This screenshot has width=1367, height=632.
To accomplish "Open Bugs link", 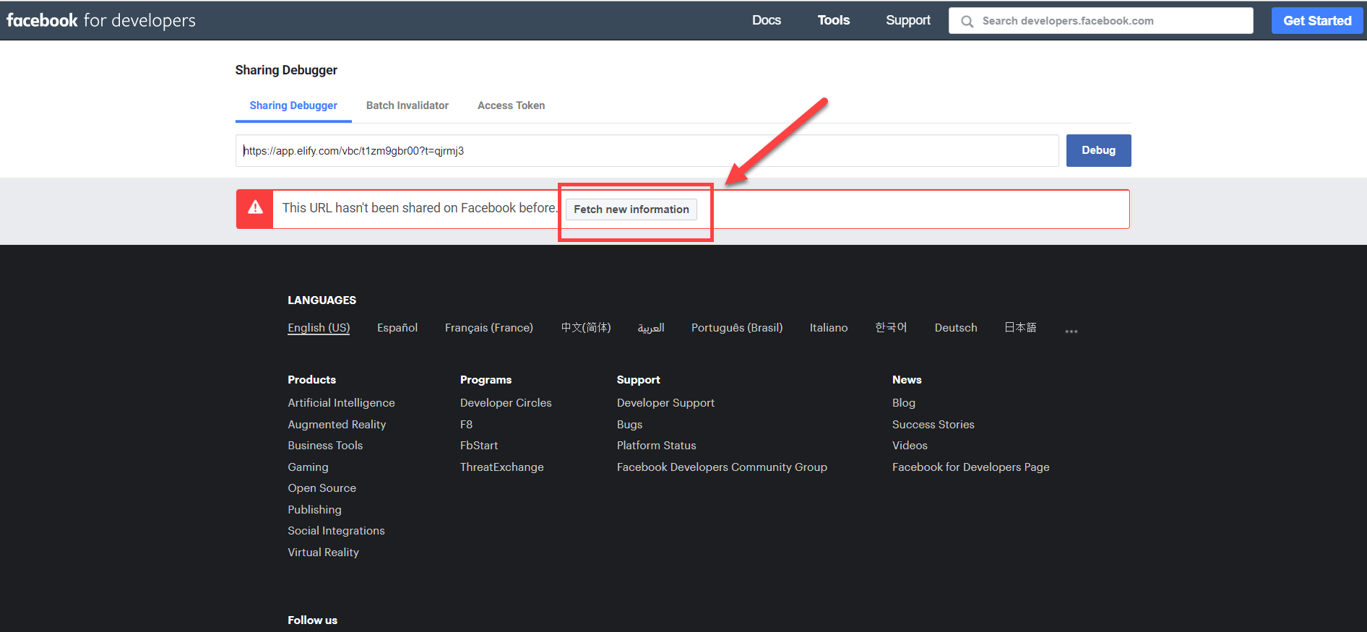I will [629, 425].
